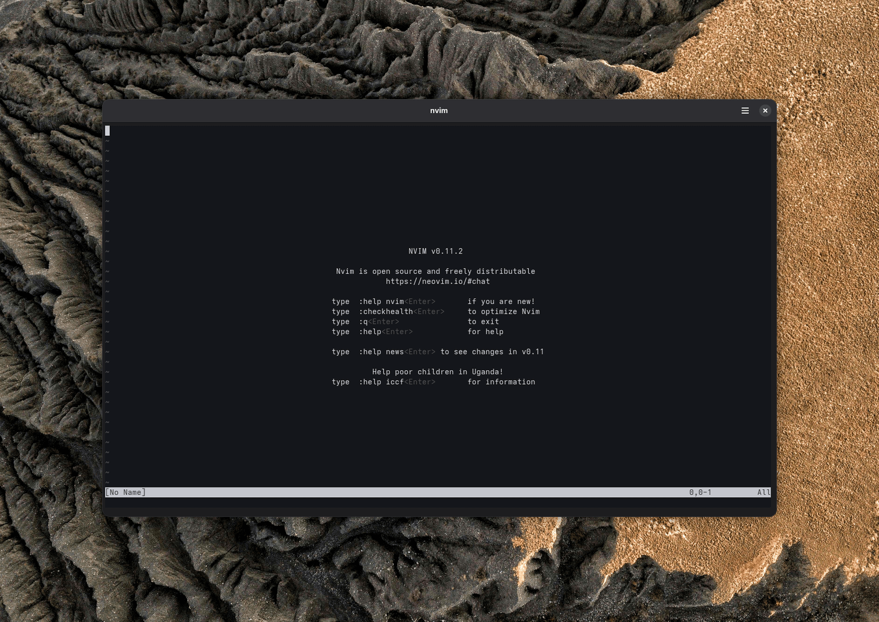The width and height of the screenshot is (879, 622).
Task: Click the "All" scroll indicator in status line
Action: pyautogui.click(x=763, y=493)
